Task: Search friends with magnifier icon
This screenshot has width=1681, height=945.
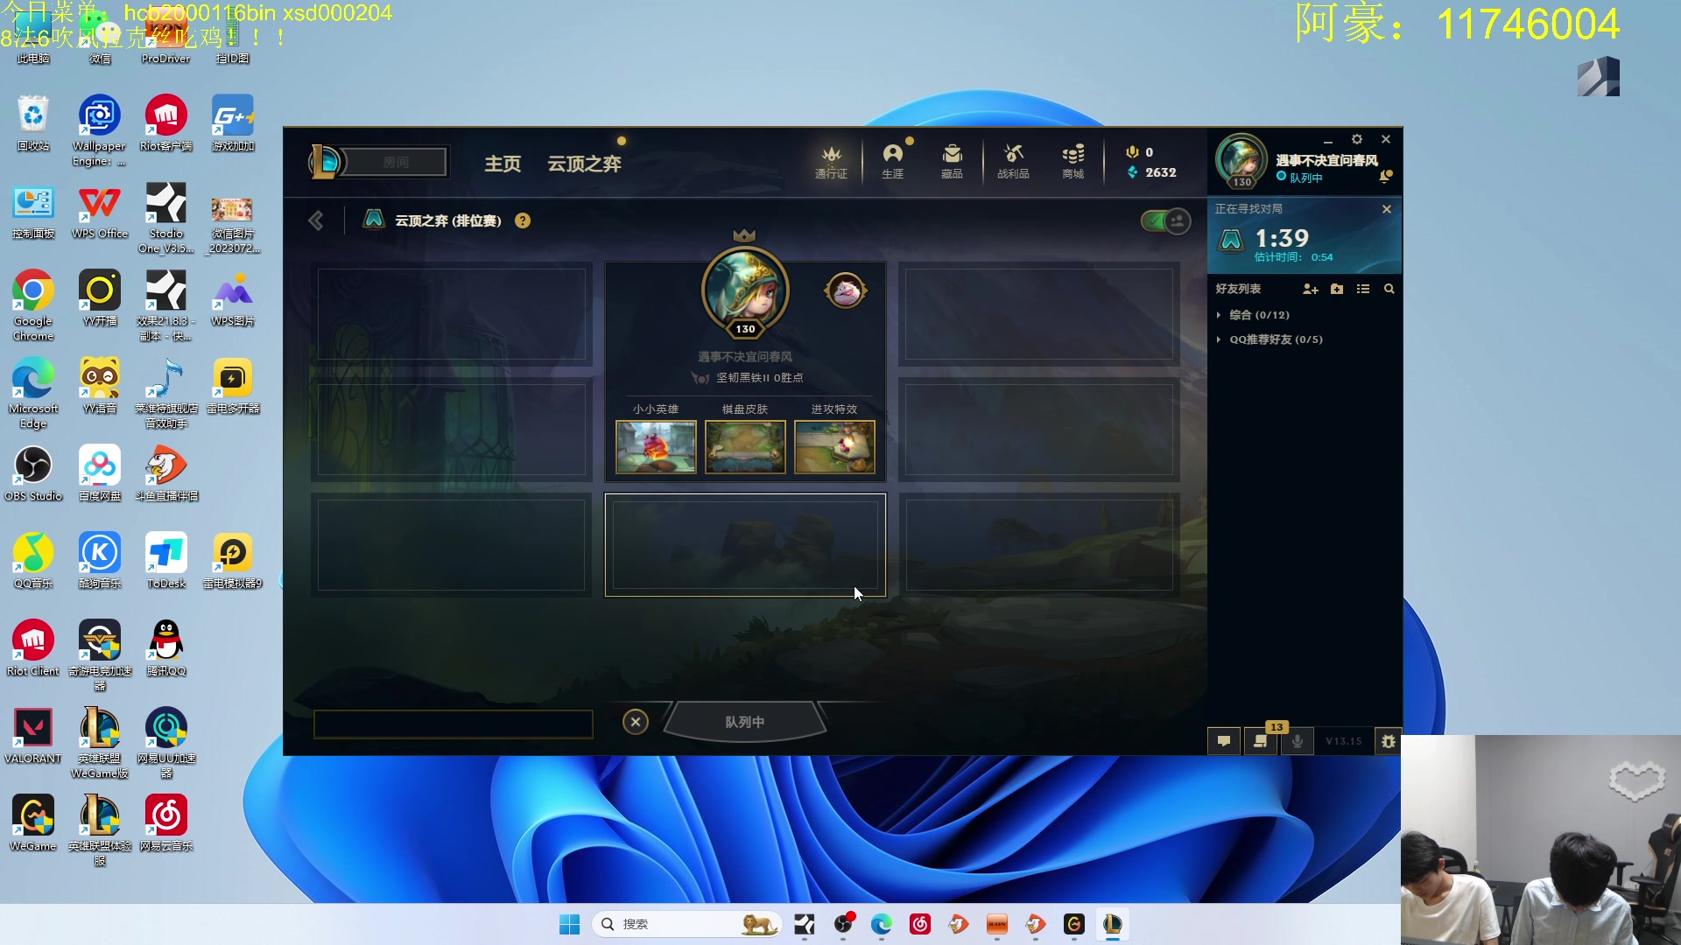Action: [x=1389, y=289]
